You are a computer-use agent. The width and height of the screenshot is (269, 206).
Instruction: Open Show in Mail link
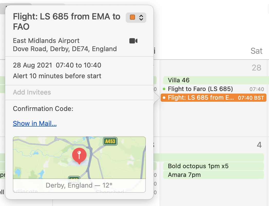(35, 123)
